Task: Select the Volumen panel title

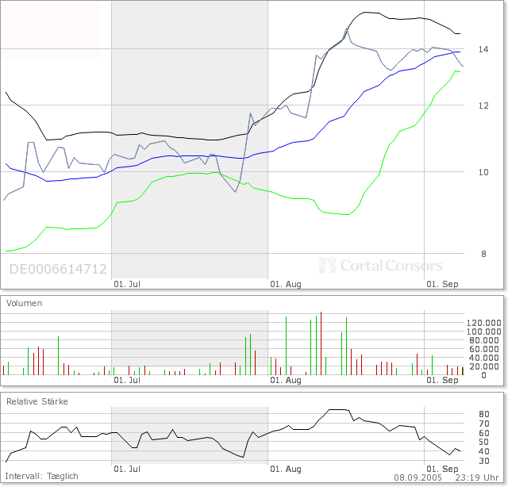Action: tap(25, 303)
